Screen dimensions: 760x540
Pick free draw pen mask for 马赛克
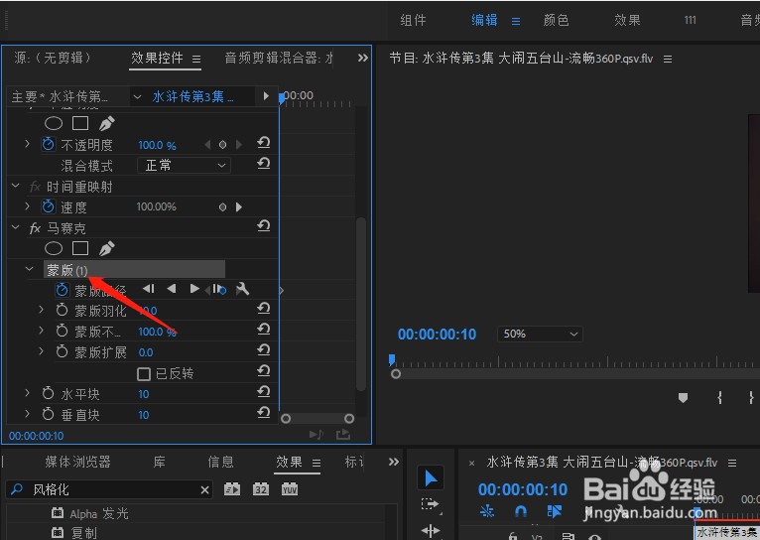coord(106,249)
